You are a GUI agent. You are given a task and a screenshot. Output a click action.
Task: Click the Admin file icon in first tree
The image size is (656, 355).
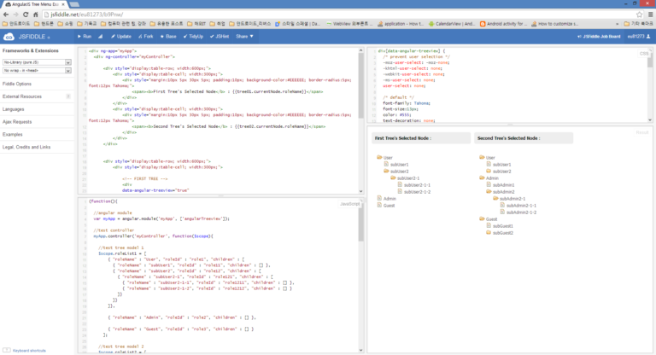pyautogui.click(x=378, y=199)
